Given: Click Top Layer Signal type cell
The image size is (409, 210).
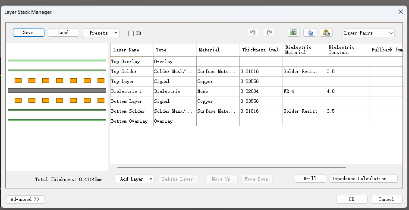Looking at the screenshot, I should pos(175,81).
